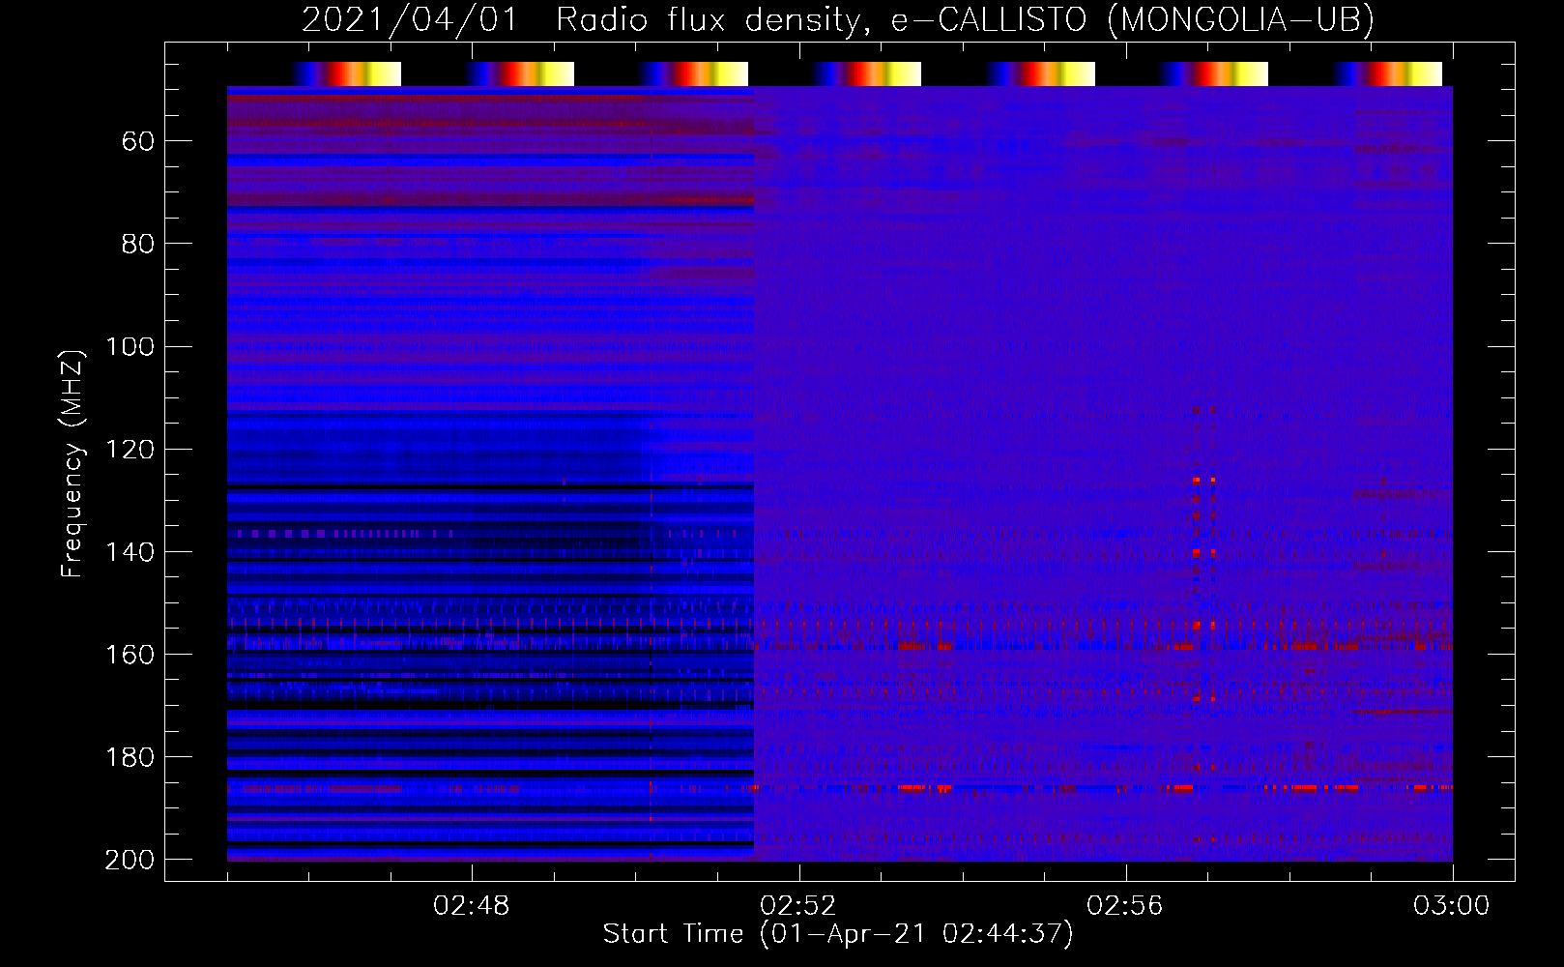Click the 80 frequency tick label

coord(138,245)
